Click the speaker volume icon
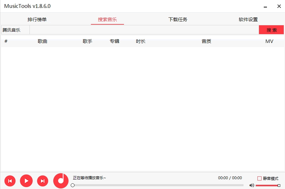Image resolution: width=285 pixels, height=189 pixels. [x=251, y=186]
